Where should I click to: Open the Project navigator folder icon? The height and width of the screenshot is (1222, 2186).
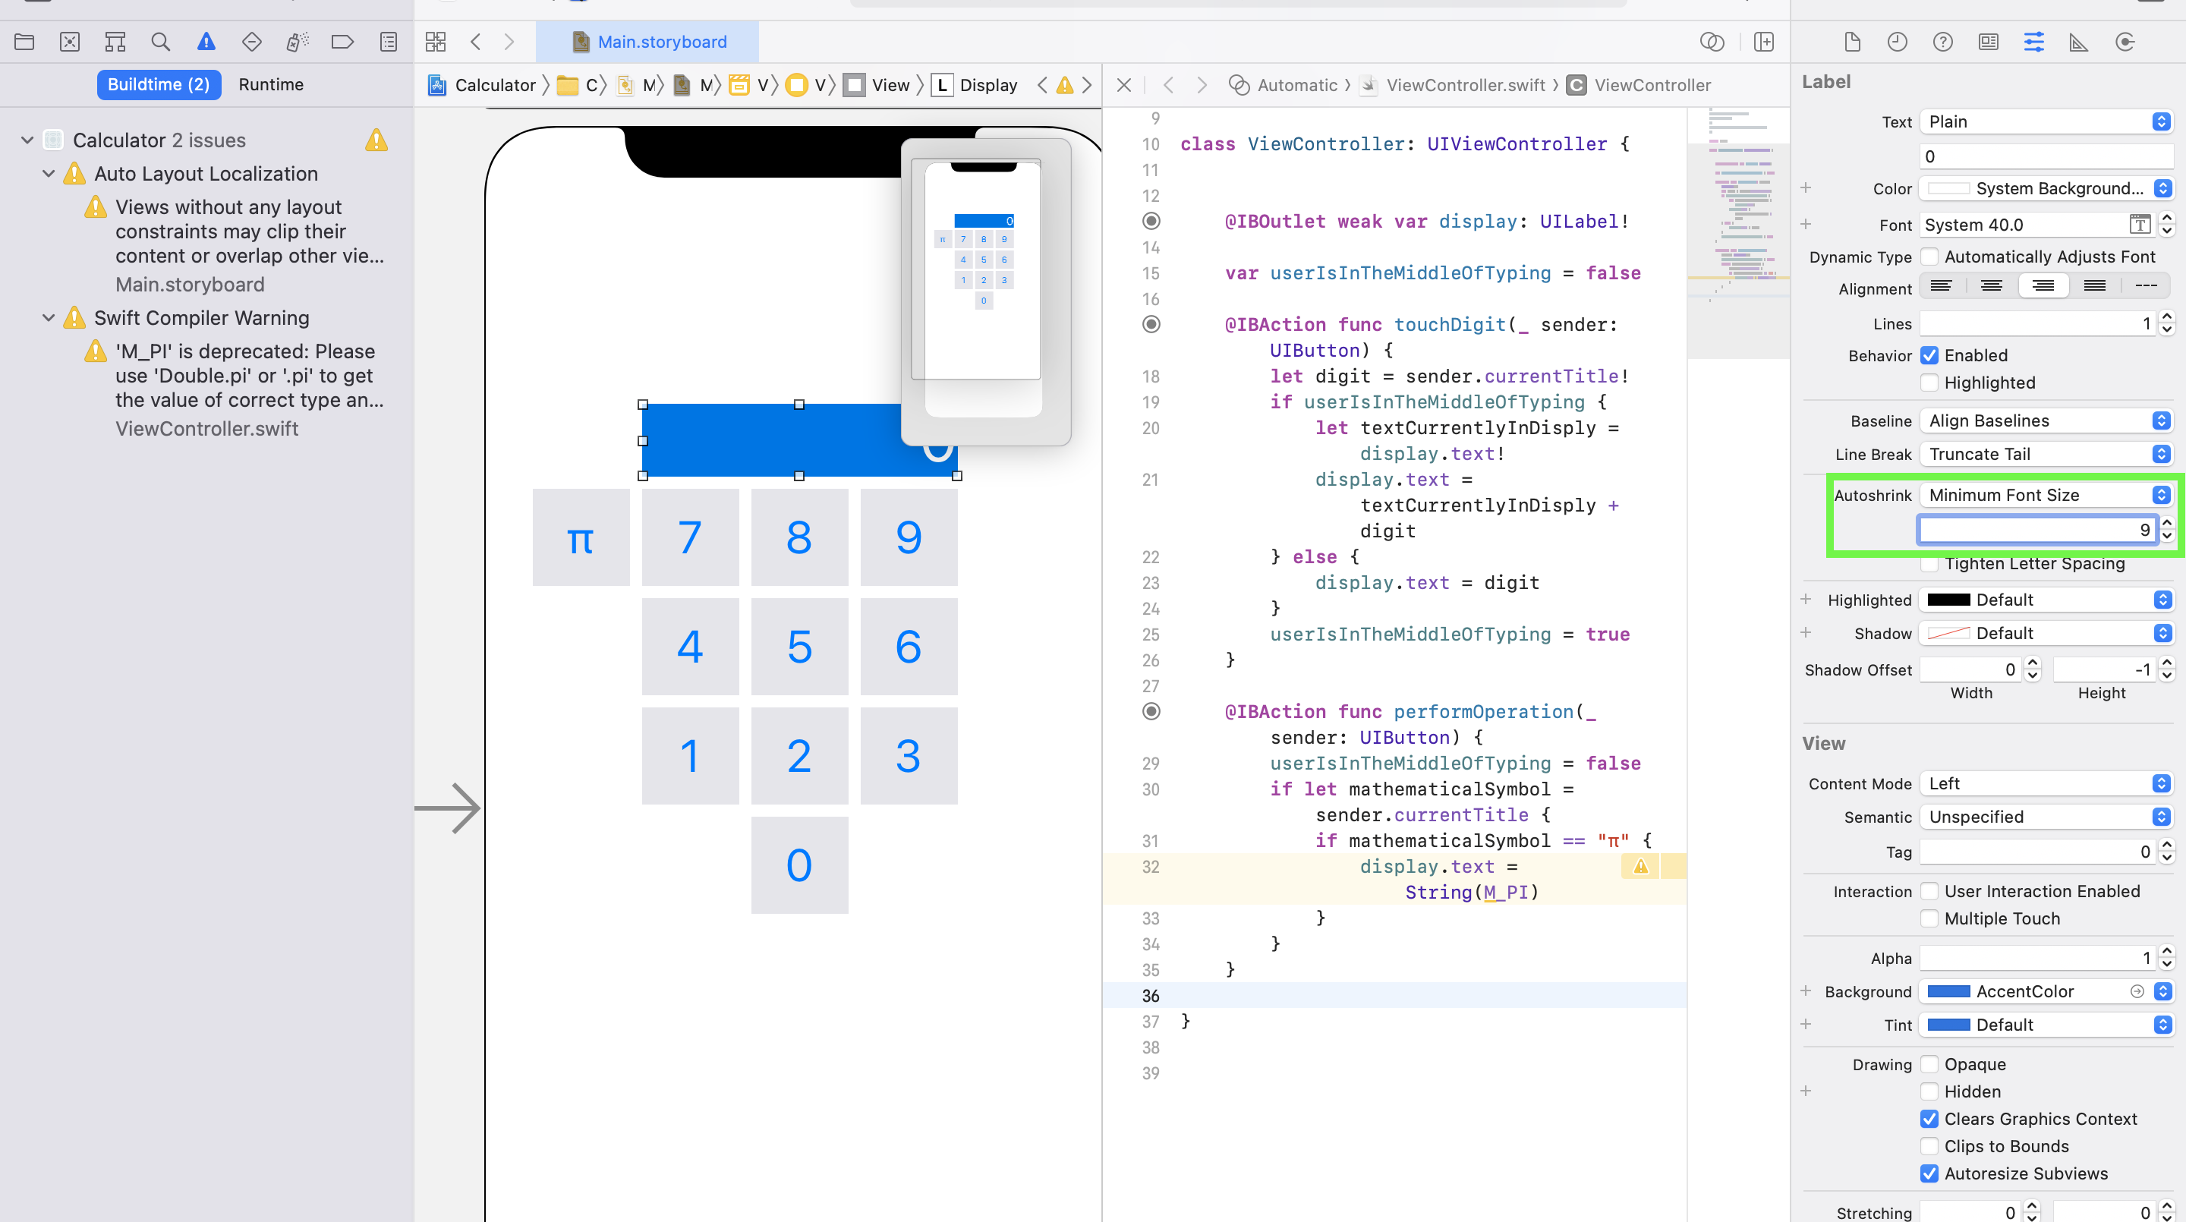tap(24, 42)
